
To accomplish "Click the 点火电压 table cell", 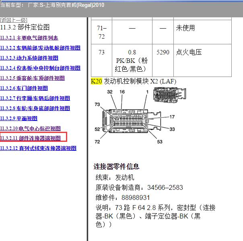I will [x=202, y=60].
